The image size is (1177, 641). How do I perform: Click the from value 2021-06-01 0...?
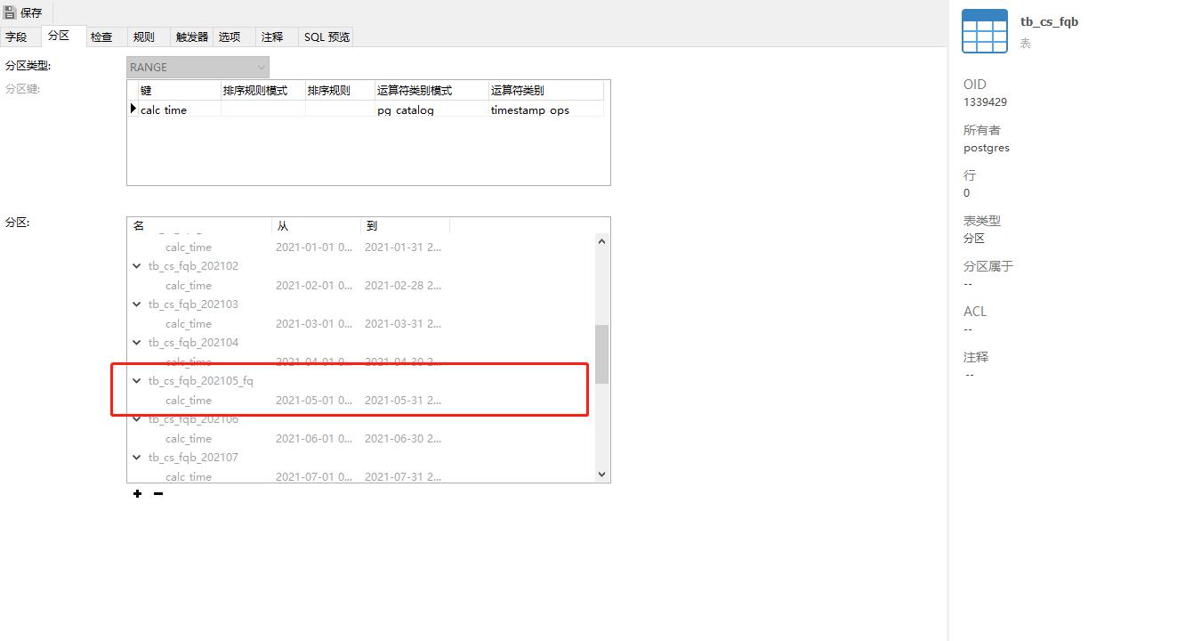click(314, 439)
